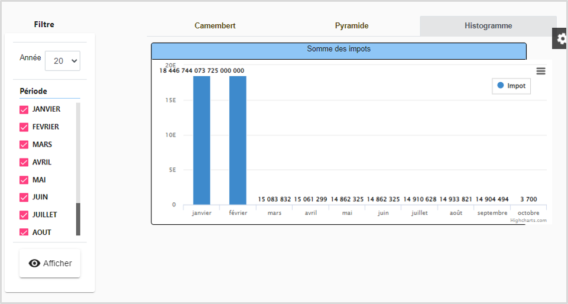This screenshot has width=568, height=304.
Task: Uncheck the AOUT checkbox
Action: point(24,232)
